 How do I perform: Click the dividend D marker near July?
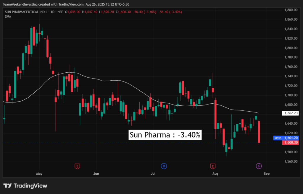pos(164,166)
